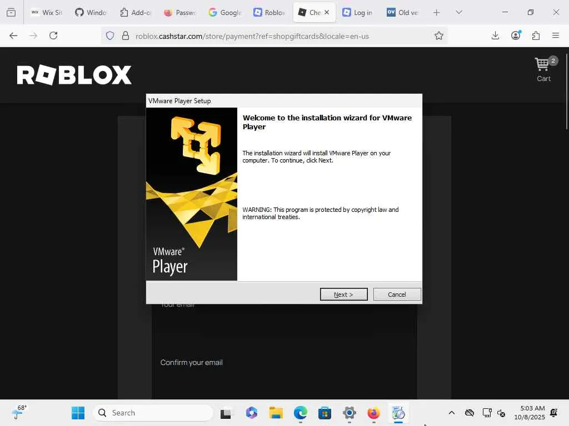Open the network status tray icon
The height and width of the screenshot is (426, 569).
click(x=487, y=413)
